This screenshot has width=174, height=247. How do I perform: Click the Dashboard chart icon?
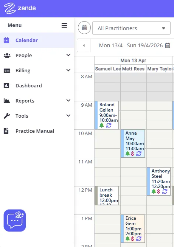pyautogui.click(x=6, y=85)
